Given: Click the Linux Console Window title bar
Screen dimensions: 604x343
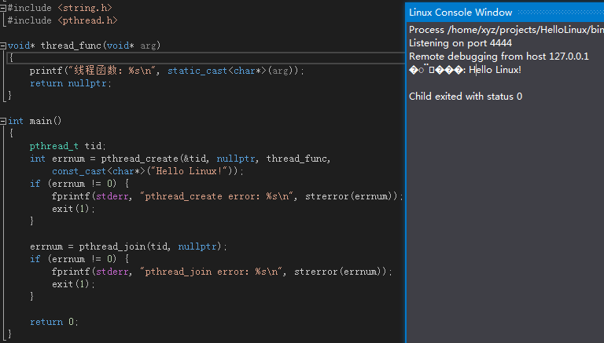Looking at the screenshot, I should (x=505, y=13).
